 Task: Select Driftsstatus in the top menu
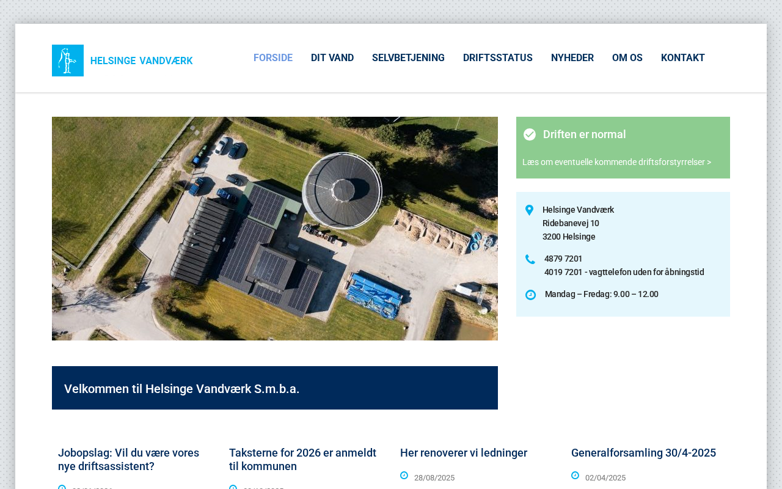tap(498, 58)
